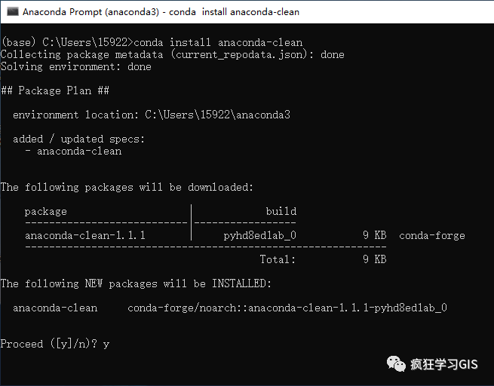
Task: Click the build string 'pyhd8ed1ab_0' in table
Action: click(x=259, y=235)
